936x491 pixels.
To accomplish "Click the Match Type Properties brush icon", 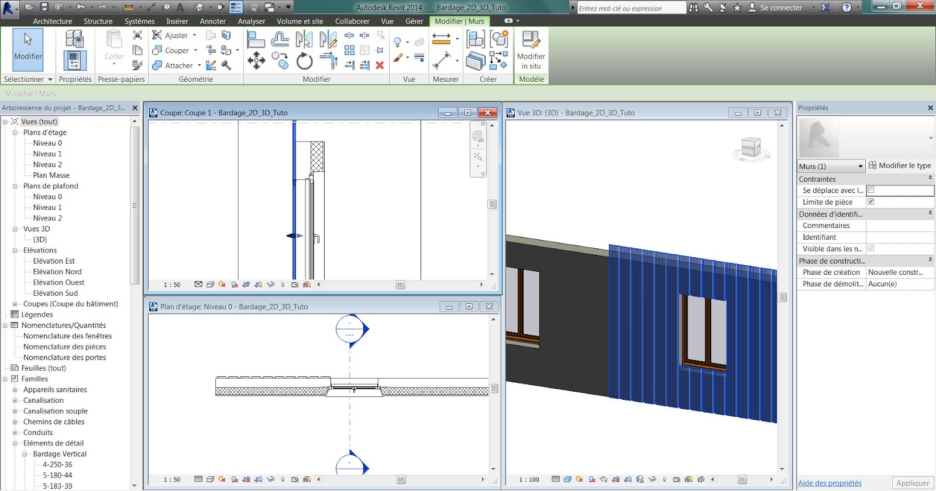I will (137, 65).
